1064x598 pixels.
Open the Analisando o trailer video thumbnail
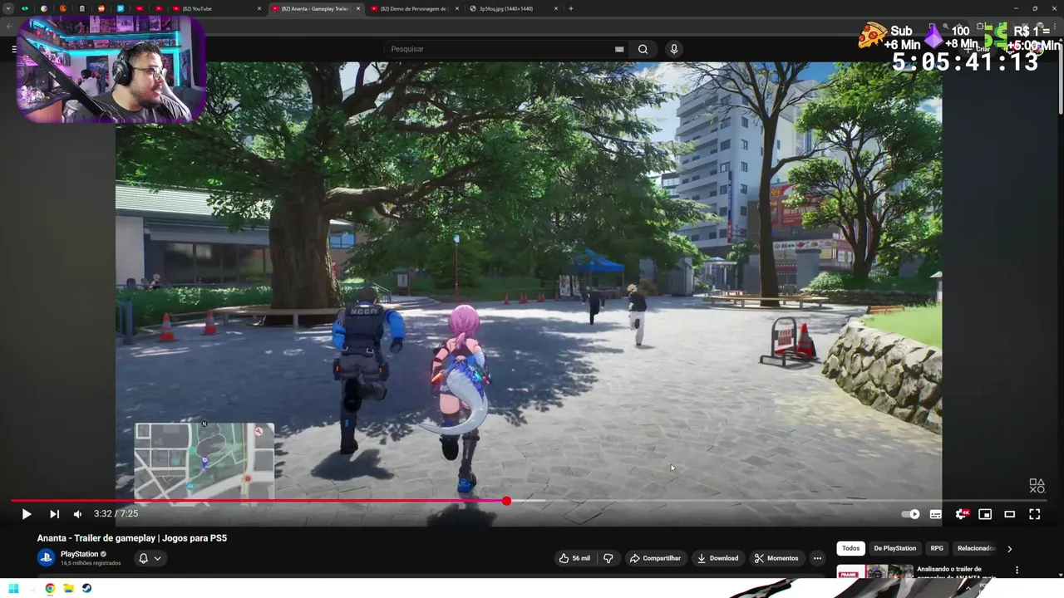(874, 571)
